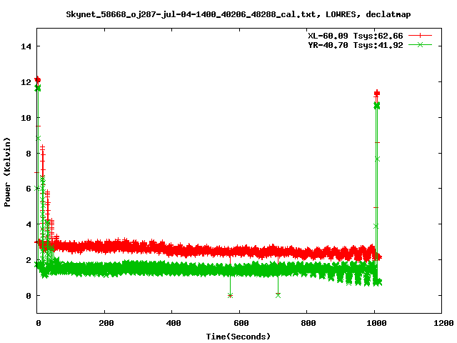The height and width of the screenshot is (343, 457).
Task: Click the y-axis tick label 6
Action: point(29,189)
